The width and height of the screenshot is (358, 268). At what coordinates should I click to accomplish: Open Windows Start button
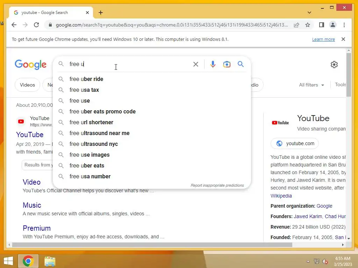tap(8, 261)
